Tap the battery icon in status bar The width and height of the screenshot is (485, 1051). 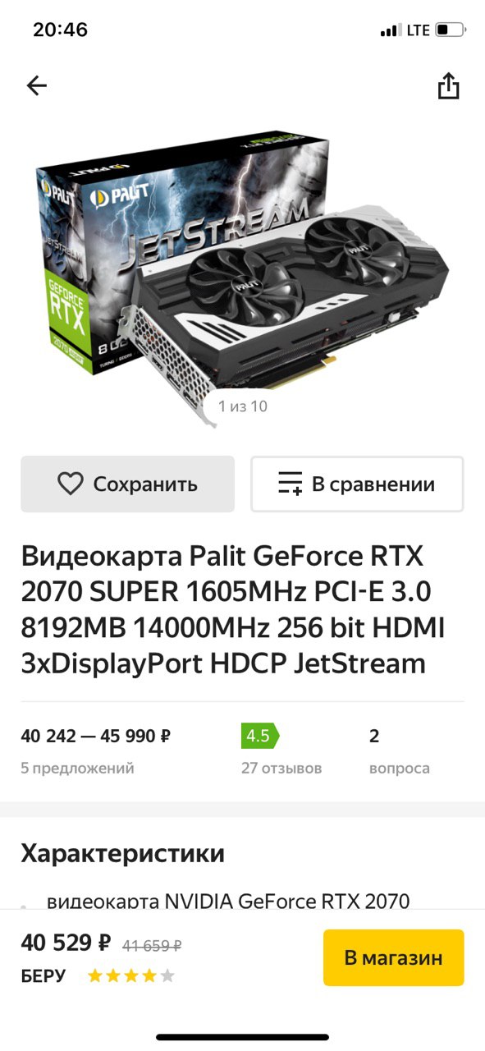[x=451, y=30]
